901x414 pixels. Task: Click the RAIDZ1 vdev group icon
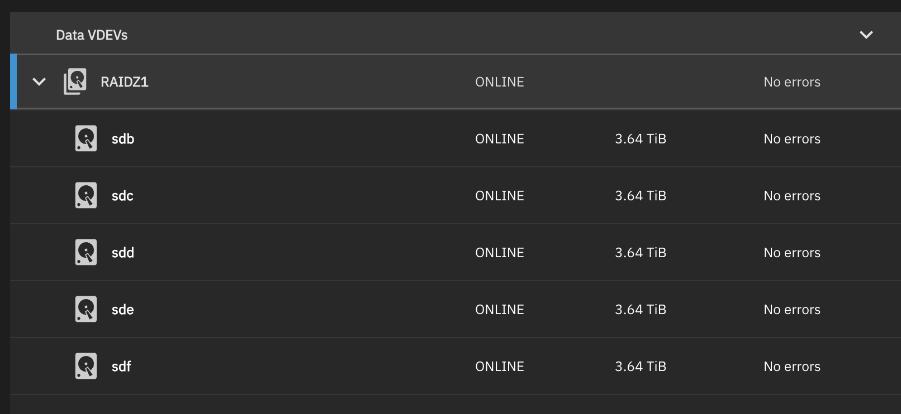point(75,81)
